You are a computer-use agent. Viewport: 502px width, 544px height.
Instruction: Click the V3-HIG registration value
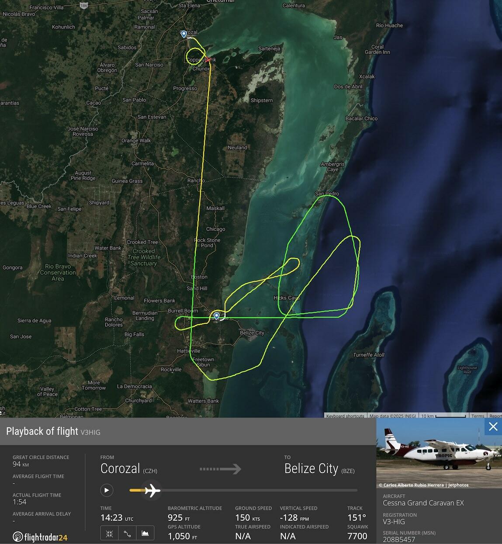(x=394, y=522)
